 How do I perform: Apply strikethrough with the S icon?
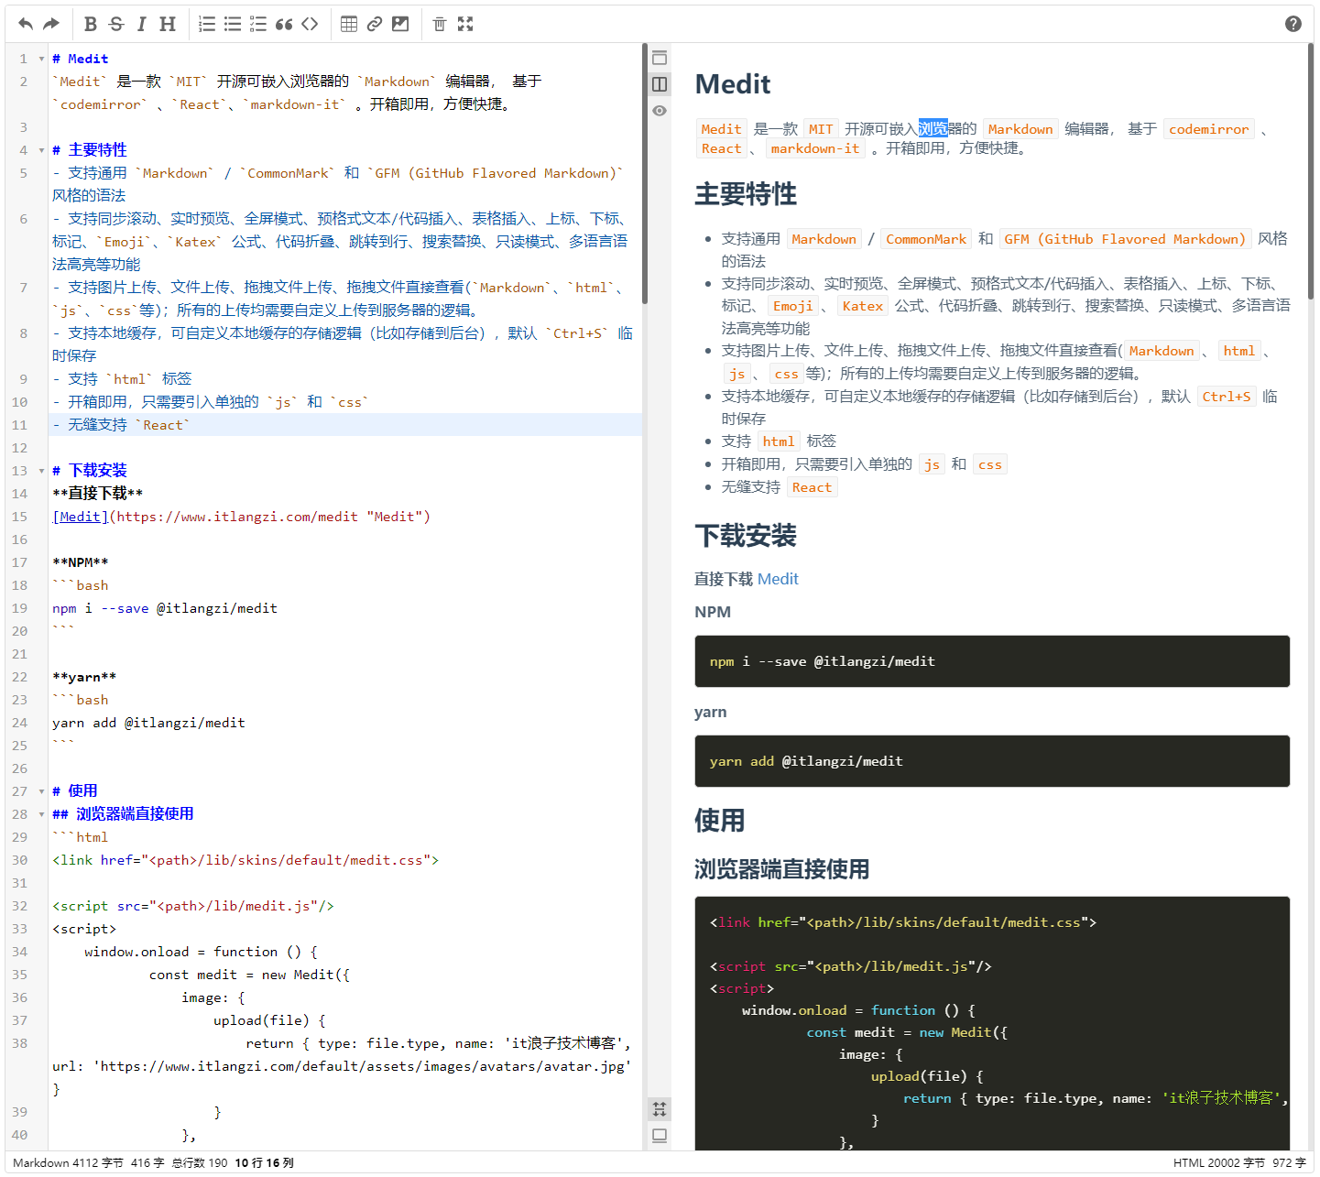point(116,24)
